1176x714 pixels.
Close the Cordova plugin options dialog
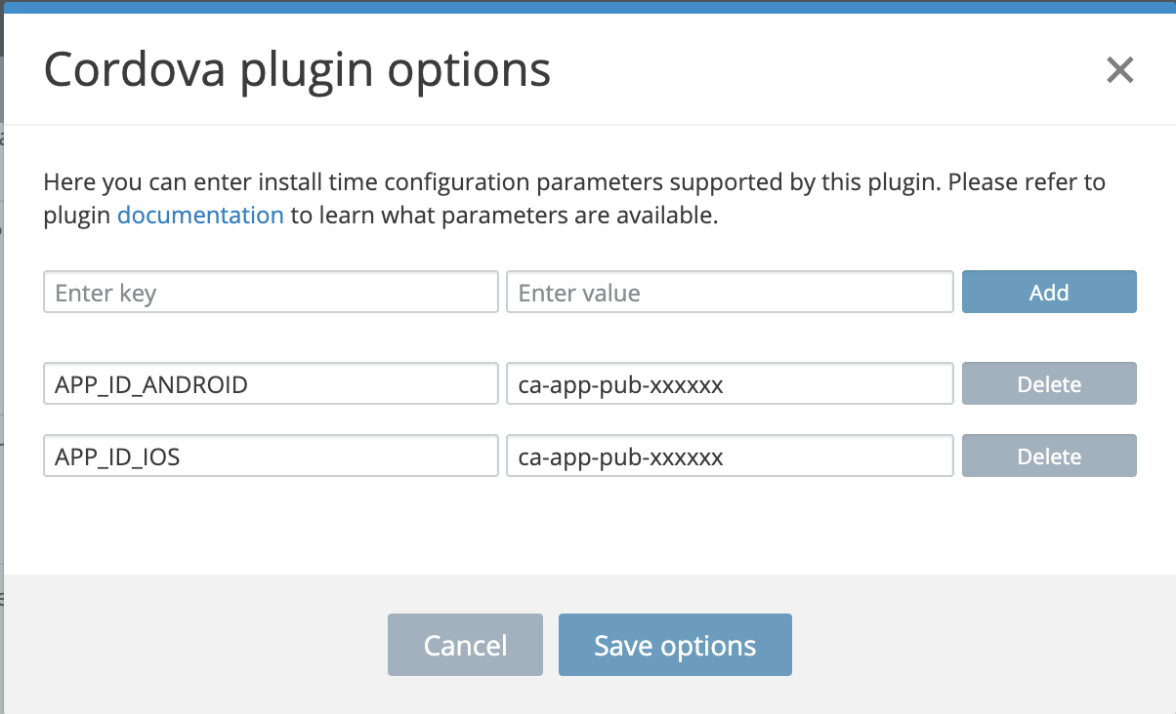tap(1119, 70)
